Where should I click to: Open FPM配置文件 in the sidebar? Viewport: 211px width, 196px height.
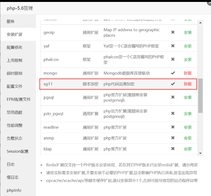click(19, 99)
